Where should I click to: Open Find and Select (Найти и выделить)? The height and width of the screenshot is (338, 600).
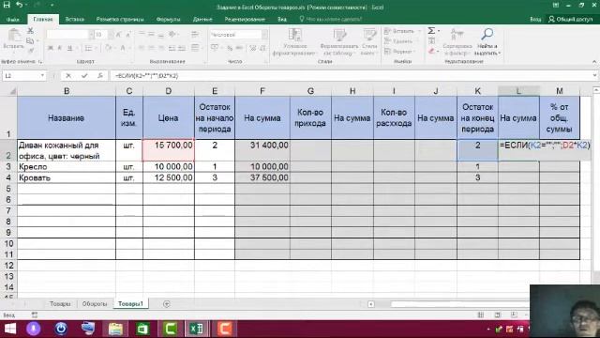[x=487, y=41]
